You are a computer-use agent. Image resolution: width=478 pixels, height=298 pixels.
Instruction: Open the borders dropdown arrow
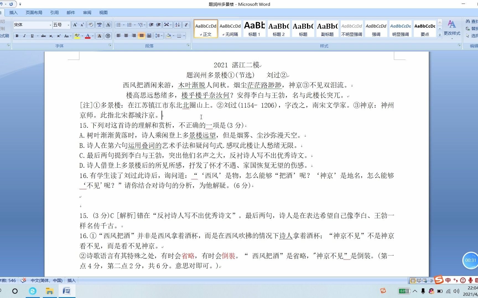(184, 36)
